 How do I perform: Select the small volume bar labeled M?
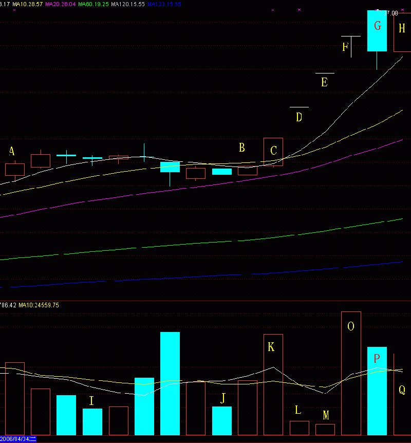click(325, 429)
